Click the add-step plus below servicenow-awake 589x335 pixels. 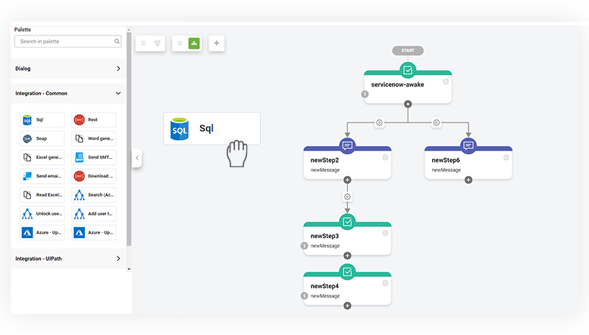pos(408,104)
